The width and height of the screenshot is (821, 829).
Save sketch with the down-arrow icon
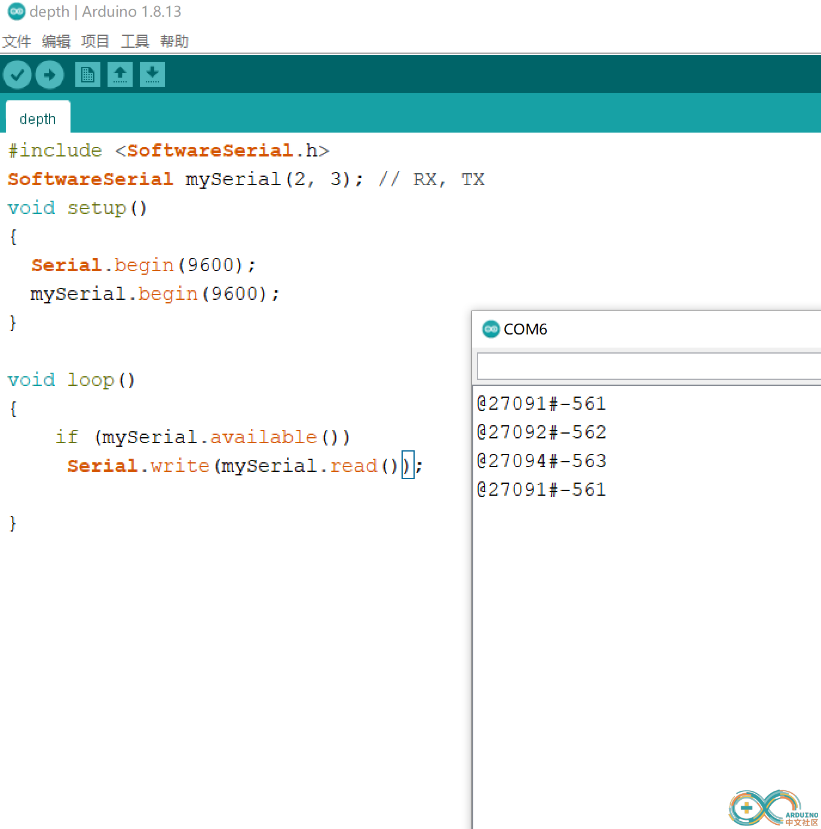coord(152,75)
